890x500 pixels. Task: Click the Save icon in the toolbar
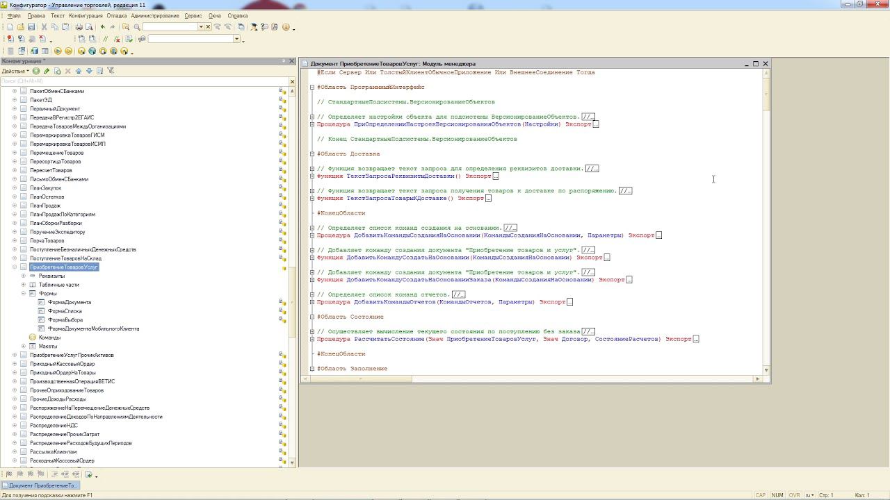[x=31, y=27]
